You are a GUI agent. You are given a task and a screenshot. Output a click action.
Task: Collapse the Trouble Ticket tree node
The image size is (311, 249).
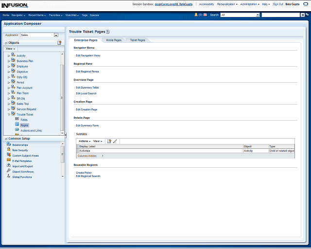tap(9, 114)
